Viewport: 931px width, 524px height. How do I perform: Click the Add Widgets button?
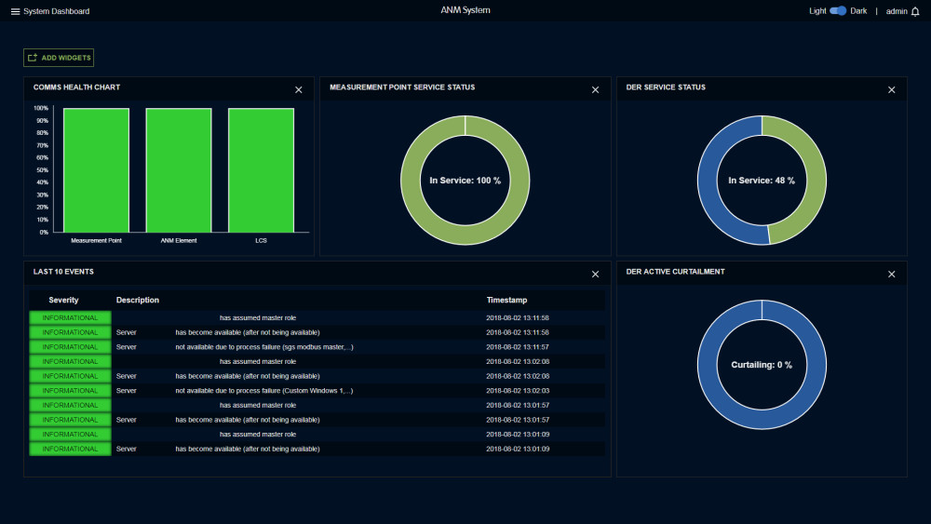[x=59, y=58]
